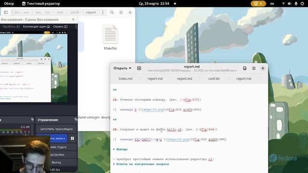Viewport: 308px width, 173px height.
Task: Stop screen sharing via indicator X
Action: pyautogui.click(x=261, y=3)
